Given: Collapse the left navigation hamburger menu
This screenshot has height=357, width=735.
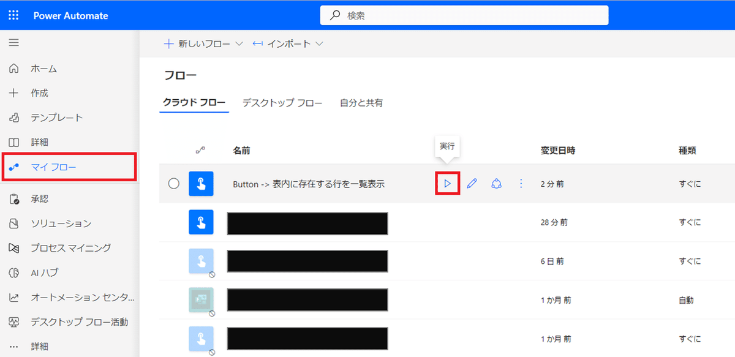Looking at the screenshot, I should [x=13, y=43].
